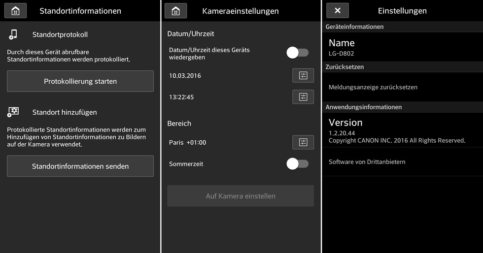Screen dimensions: 483x253
Task: Select the Paris +01:00 time zone text
Action: point(188,143)
